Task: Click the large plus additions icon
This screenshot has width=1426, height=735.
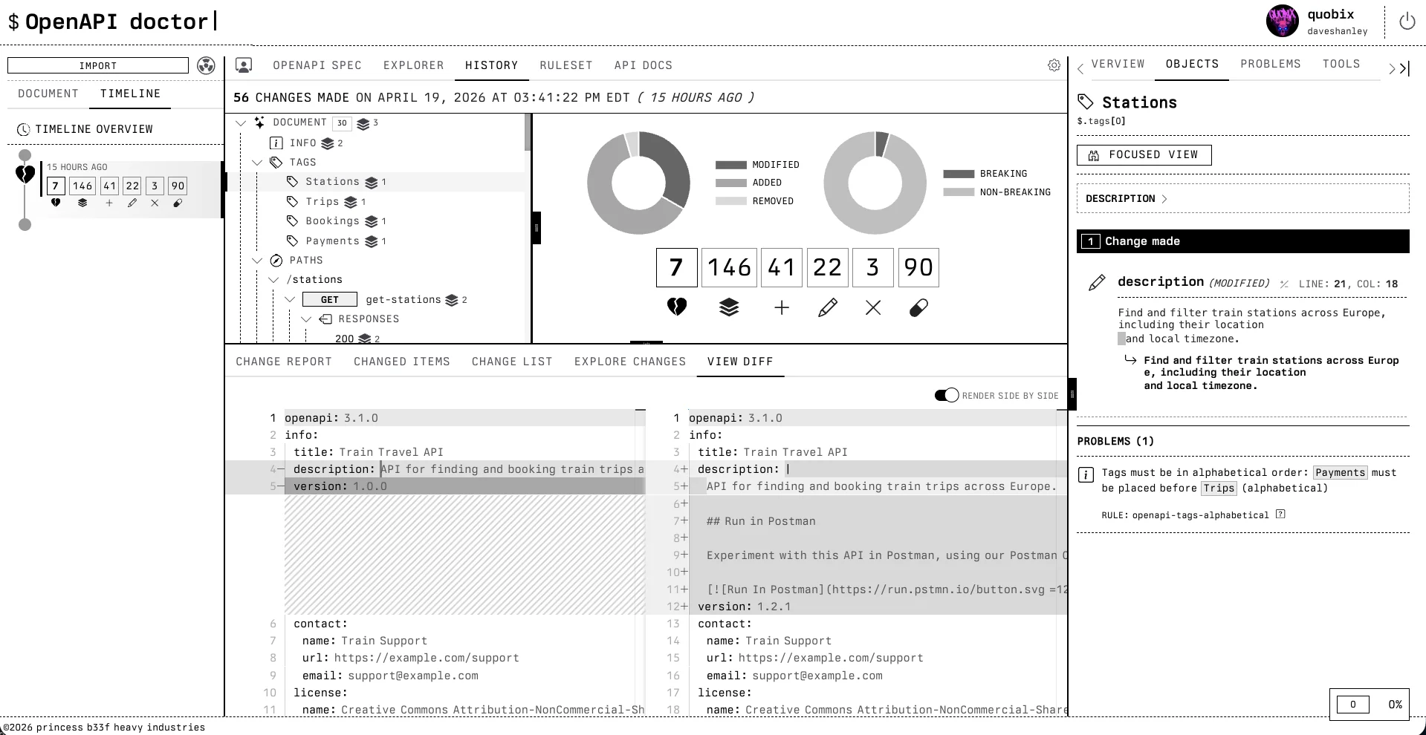Action: pos(781,307)
